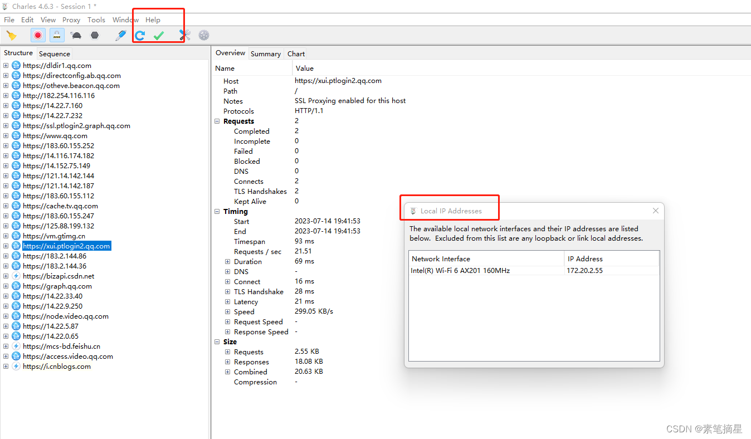
Task: Open the Help menu
Action: pos(153,19)
